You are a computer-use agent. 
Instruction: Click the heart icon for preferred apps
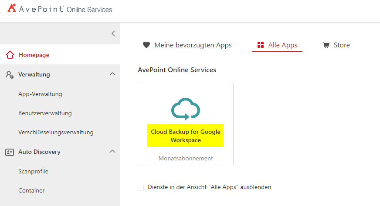[x=146, y=45]
